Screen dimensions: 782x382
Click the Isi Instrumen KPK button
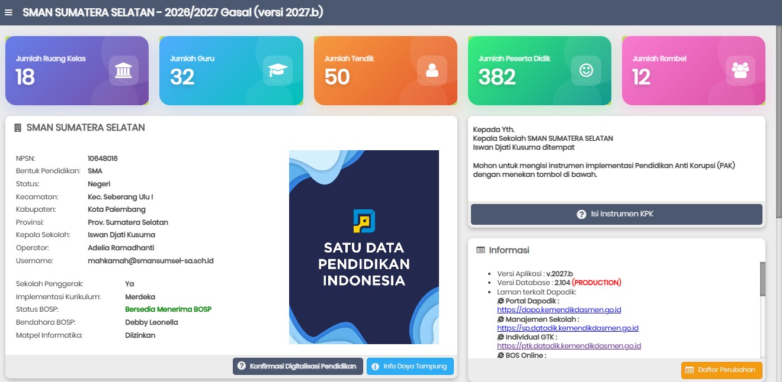click(616, 214)
